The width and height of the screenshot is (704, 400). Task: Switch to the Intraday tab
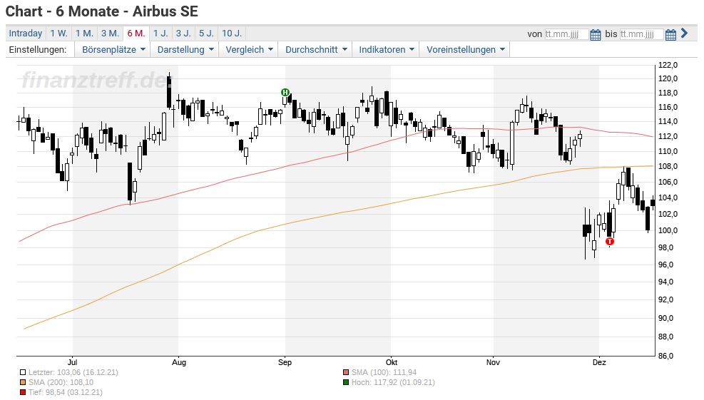[x=26, y=34]
